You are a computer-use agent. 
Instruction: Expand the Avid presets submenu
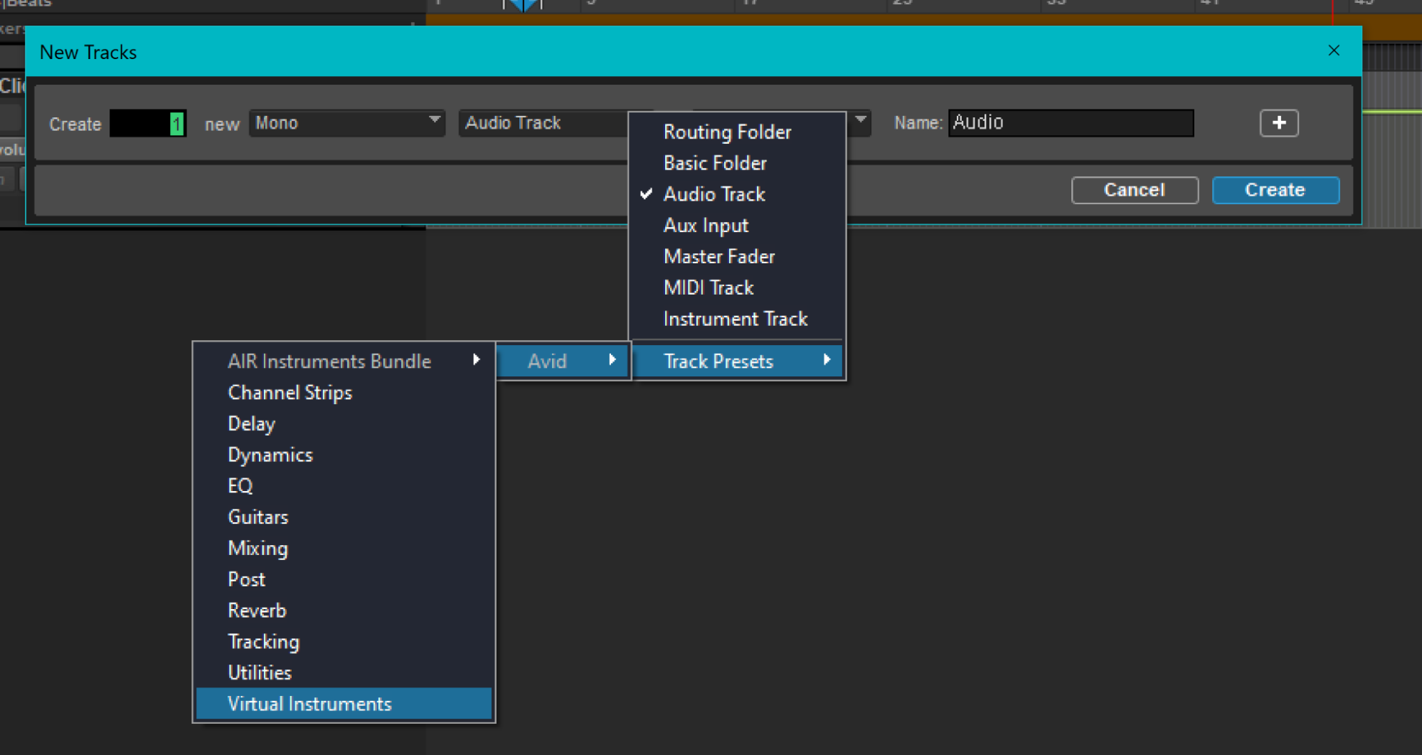563,361
